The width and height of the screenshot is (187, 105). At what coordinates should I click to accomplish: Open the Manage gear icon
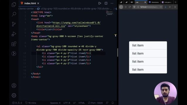[x=14, y=95]
